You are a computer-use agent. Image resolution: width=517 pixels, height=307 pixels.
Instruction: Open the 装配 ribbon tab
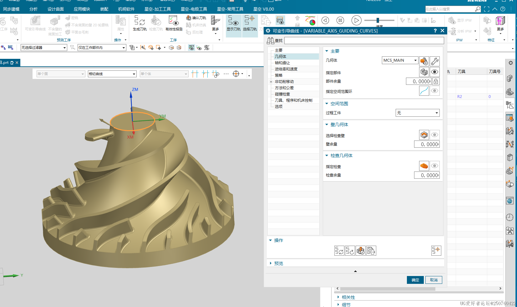(104, 9)
